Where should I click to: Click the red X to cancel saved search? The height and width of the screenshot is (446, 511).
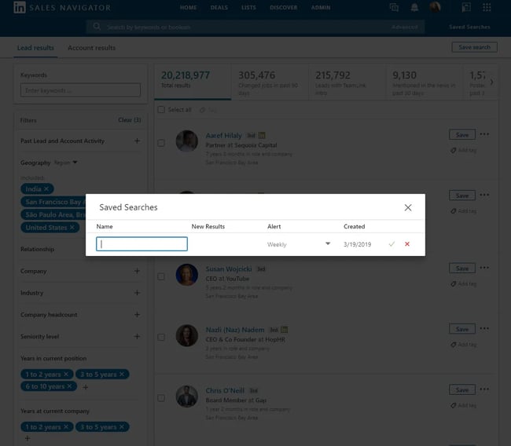406,244
